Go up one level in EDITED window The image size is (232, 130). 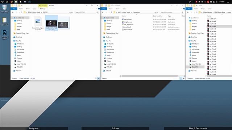(x=22, y=12)
